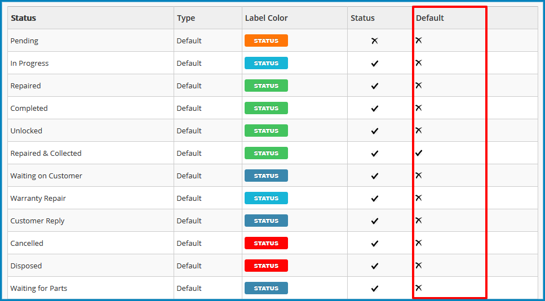Click the Status checkmark for In Progress
Viewport: 545px width, 301px height.
pos(374,64)
